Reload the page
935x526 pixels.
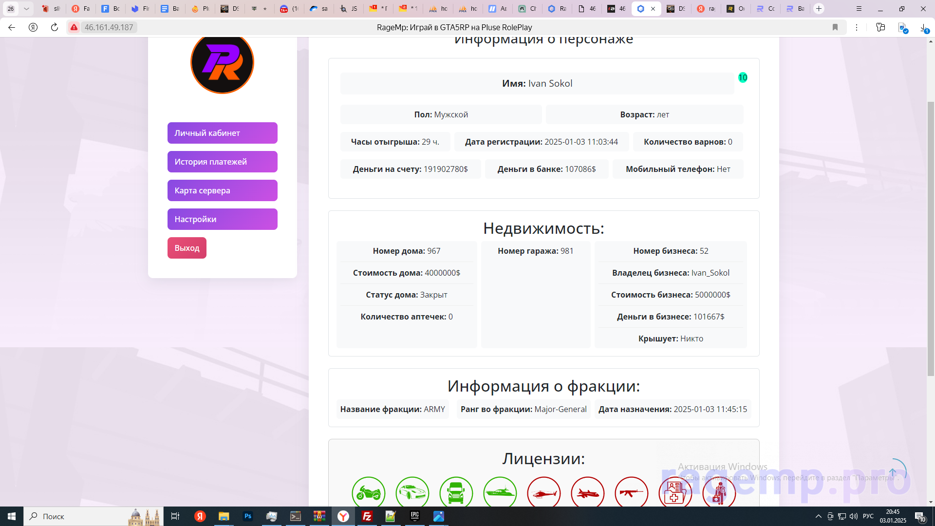click(x=55, y=27)
